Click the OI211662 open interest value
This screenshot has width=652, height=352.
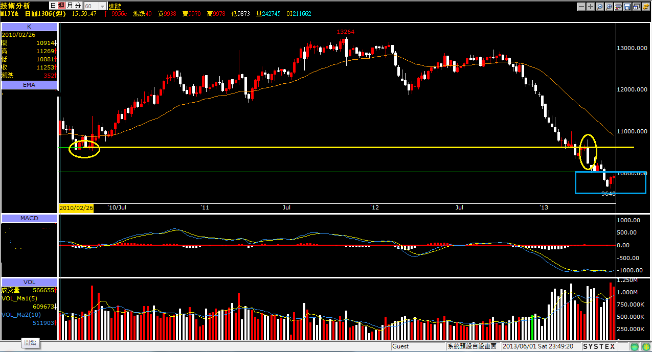[x=298, y=14]
